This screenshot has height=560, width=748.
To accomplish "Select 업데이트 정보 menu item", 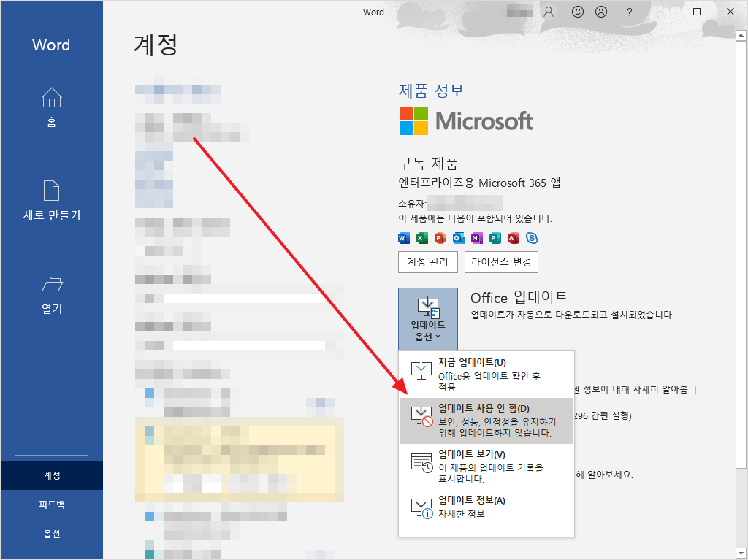I will 486,507.
